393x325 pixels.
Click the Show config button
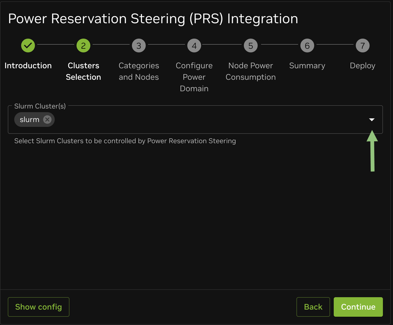[x=38, y=307]
